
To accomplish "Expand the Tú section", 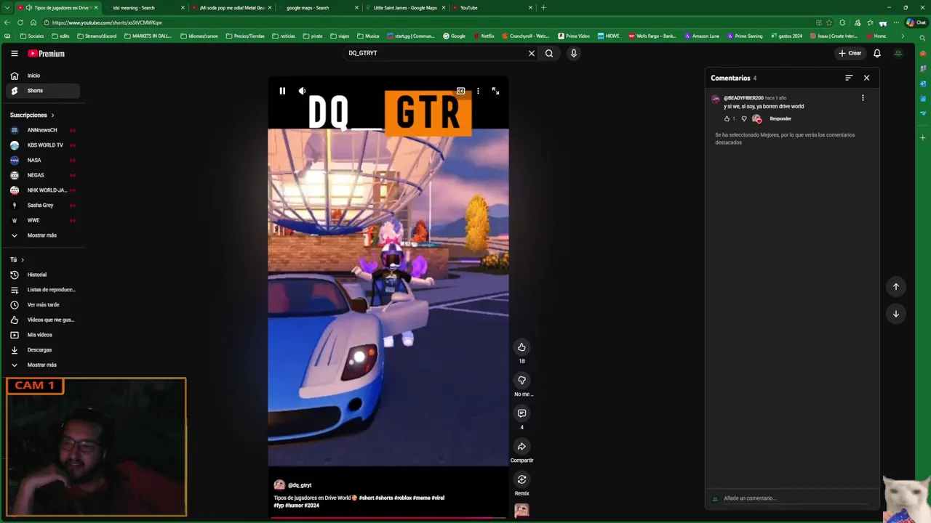I will [x=17, y=259].
